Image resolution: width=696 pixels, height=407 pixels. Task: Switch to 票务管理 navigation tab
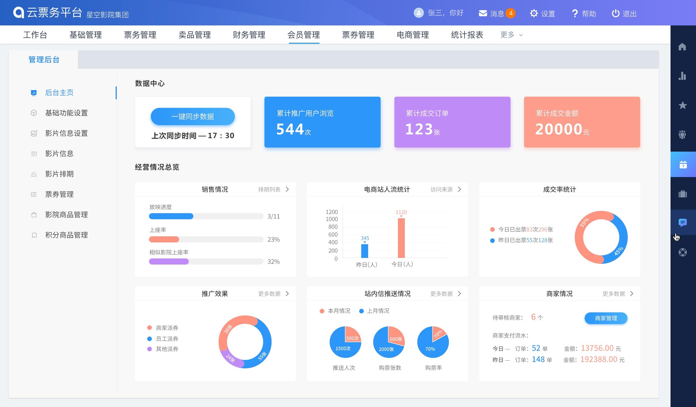click(x=140, y=35)
